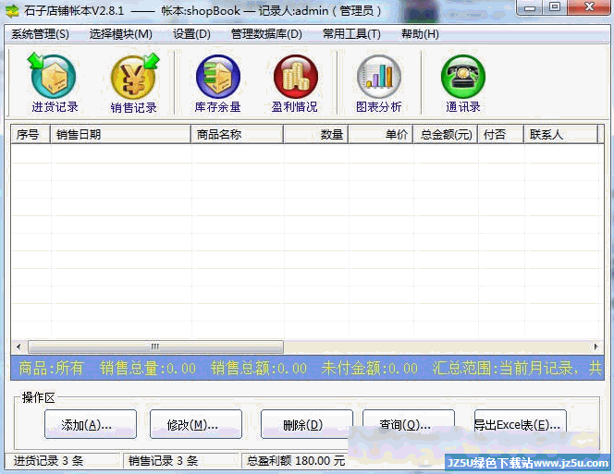Screen dimensions: 614x474
Task: Open the 通讯录 address book
Action: (463, 83)
